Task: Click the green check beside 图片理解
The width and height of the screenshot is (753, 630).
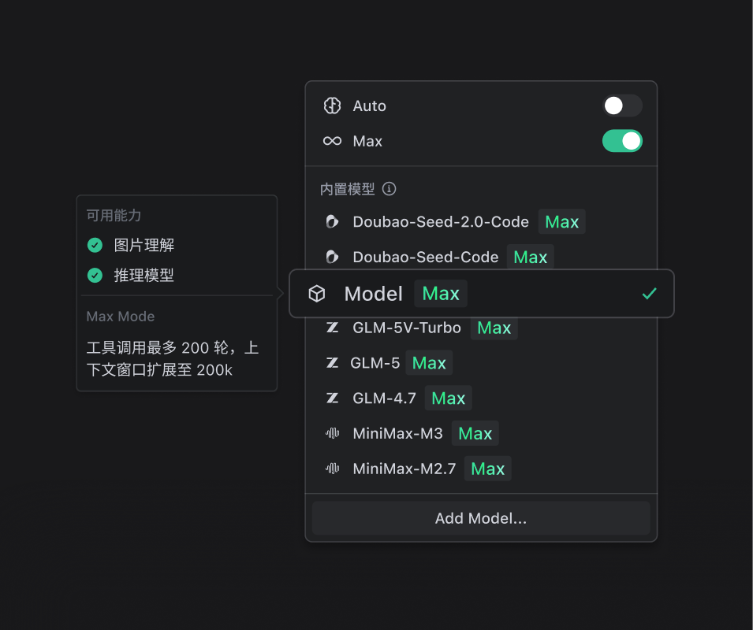Action: pos(95,245)
